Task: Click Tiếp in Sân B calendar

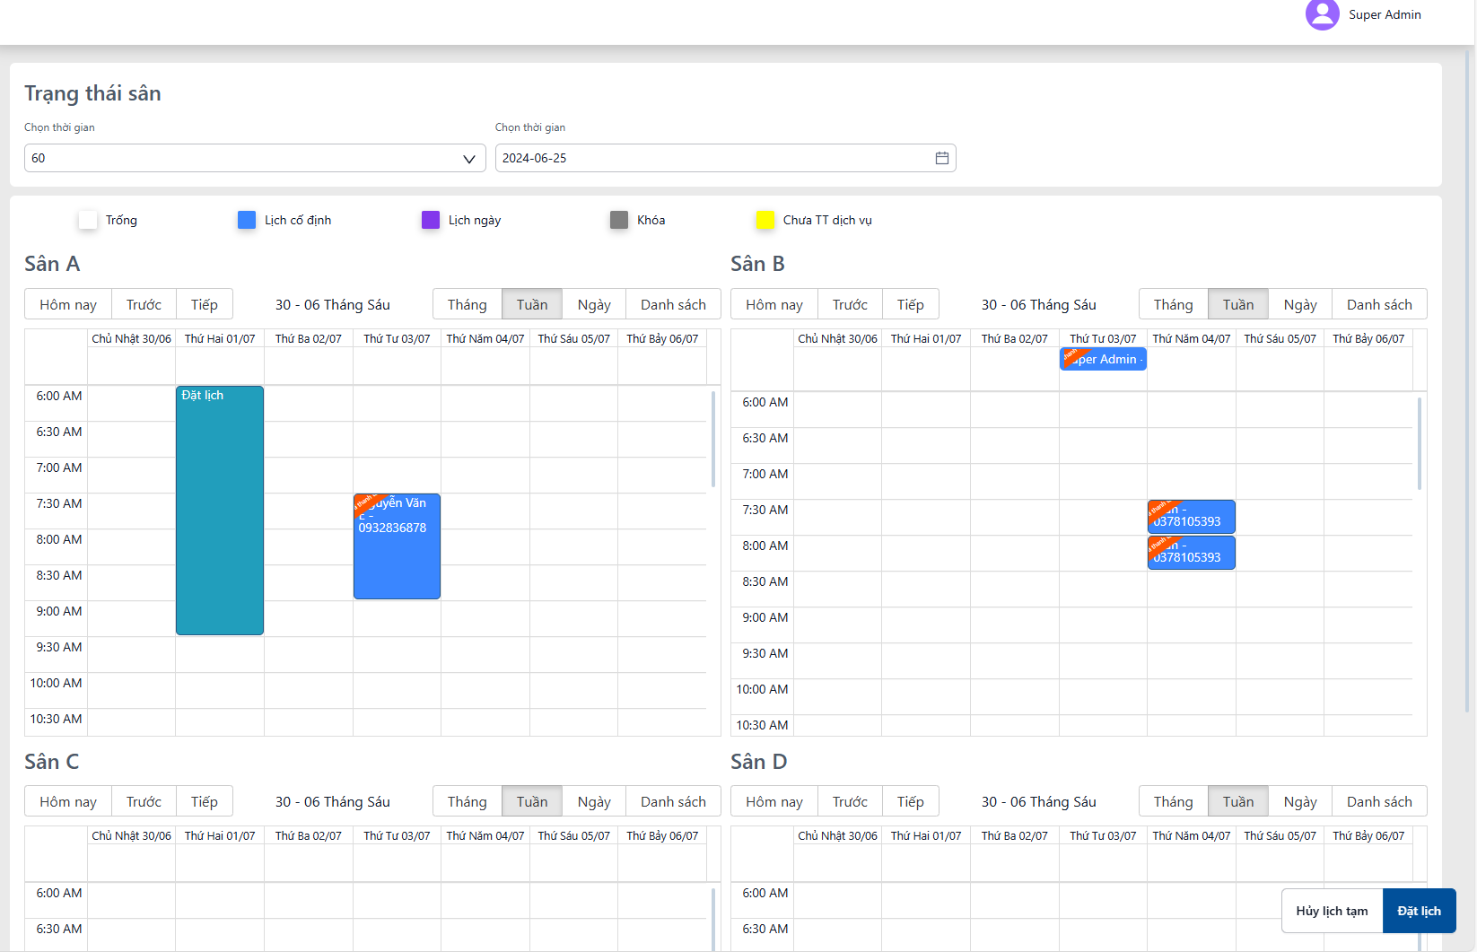Action: coord(911,304)
